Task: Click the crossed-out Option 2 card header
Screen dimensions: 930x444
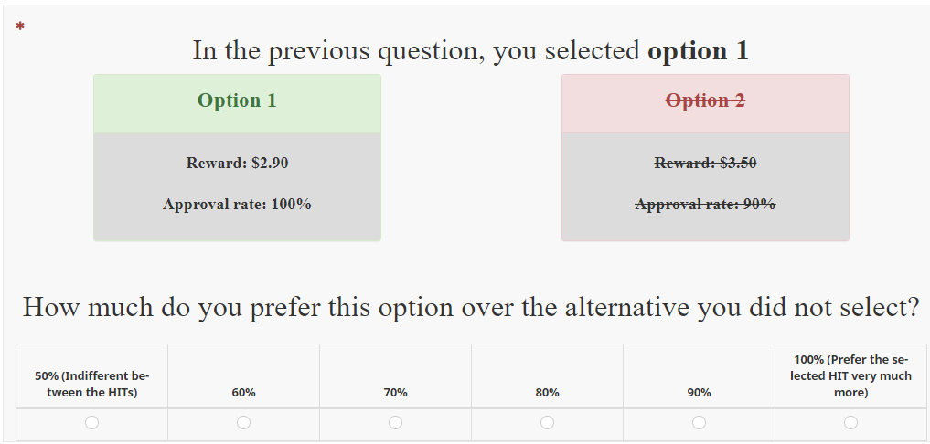Action: coord(705,100)
